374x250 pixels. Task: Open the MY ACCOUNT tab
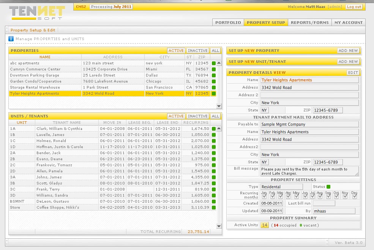click(x=349, y=22)
